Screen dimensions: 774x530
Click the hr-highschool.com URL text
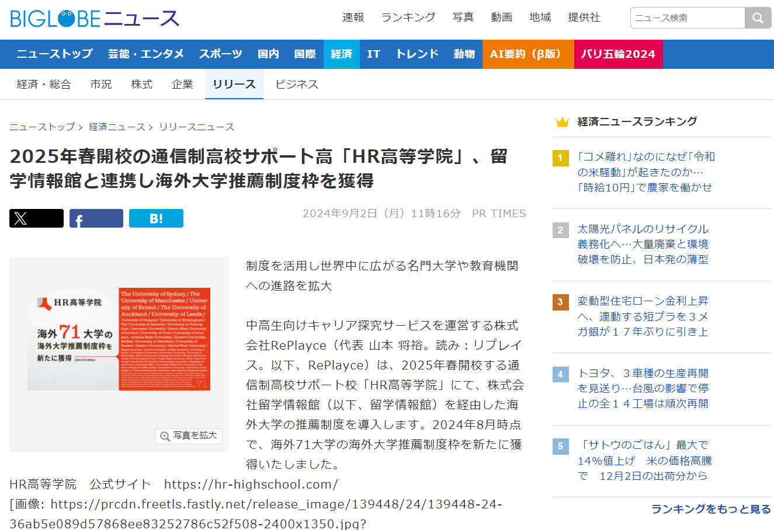pyautogui.click(x=251, y=484)
